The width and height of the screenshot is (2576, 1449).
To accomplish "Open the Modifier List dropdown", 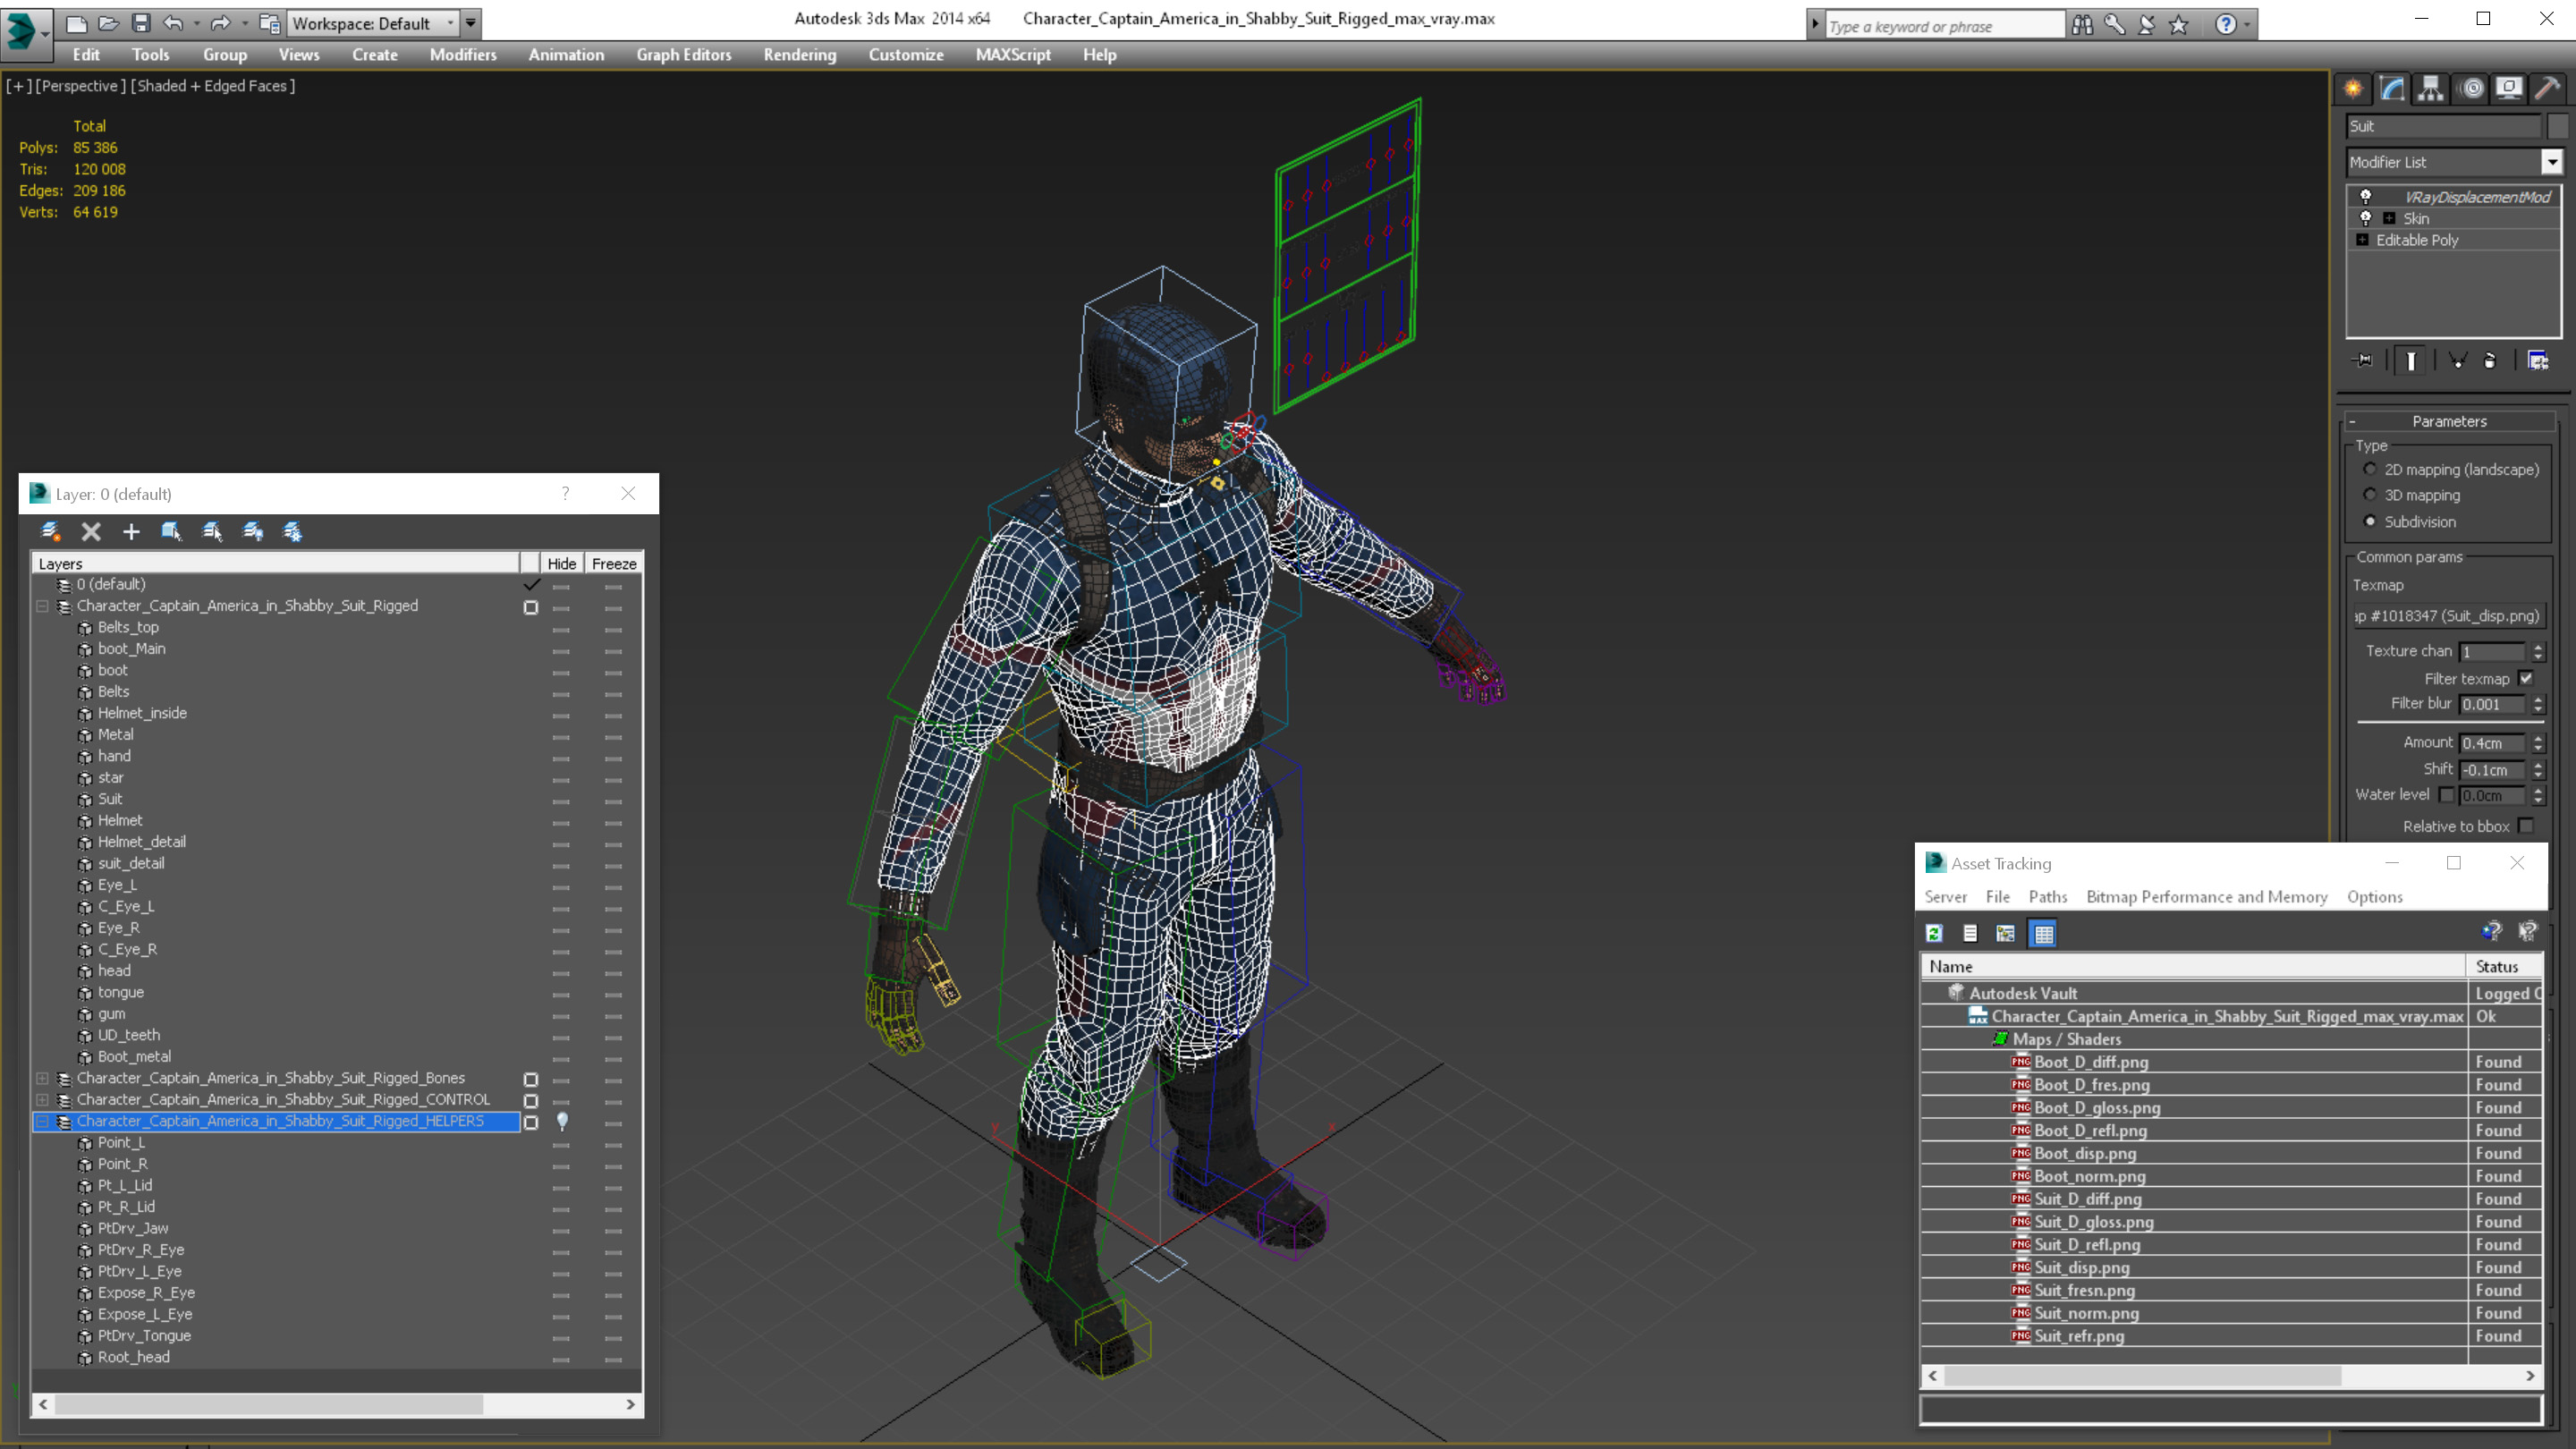I will pyautogui.click(x=2551, y=162).
